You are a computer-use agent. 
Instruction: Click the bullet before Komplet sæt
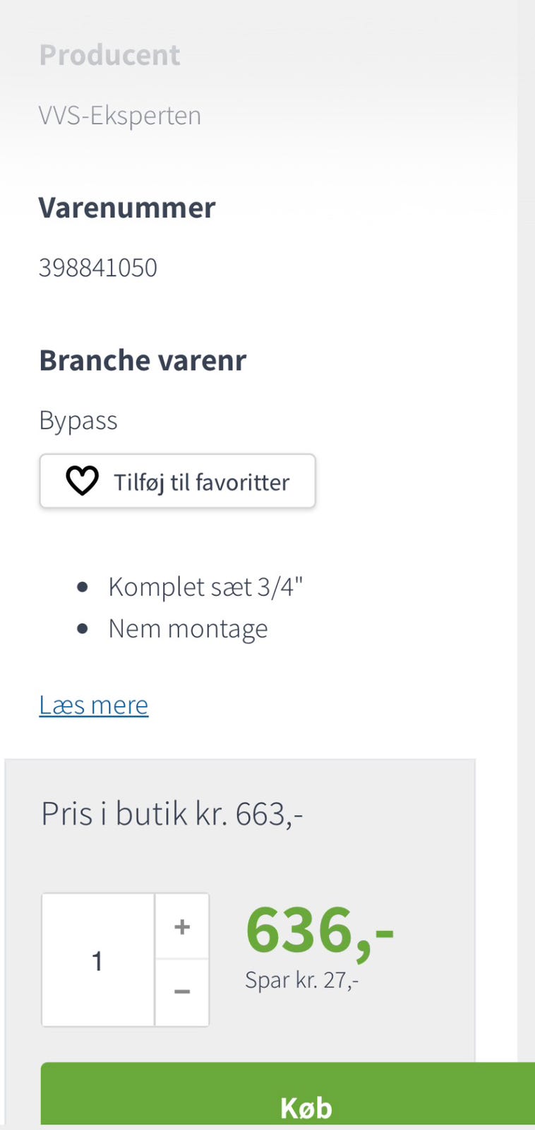point(83,587)
